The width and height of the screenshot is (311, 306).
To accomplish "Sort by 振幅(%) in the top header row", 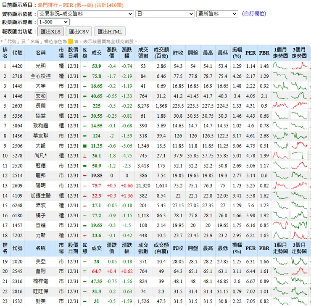I will (x=237, y=53).
